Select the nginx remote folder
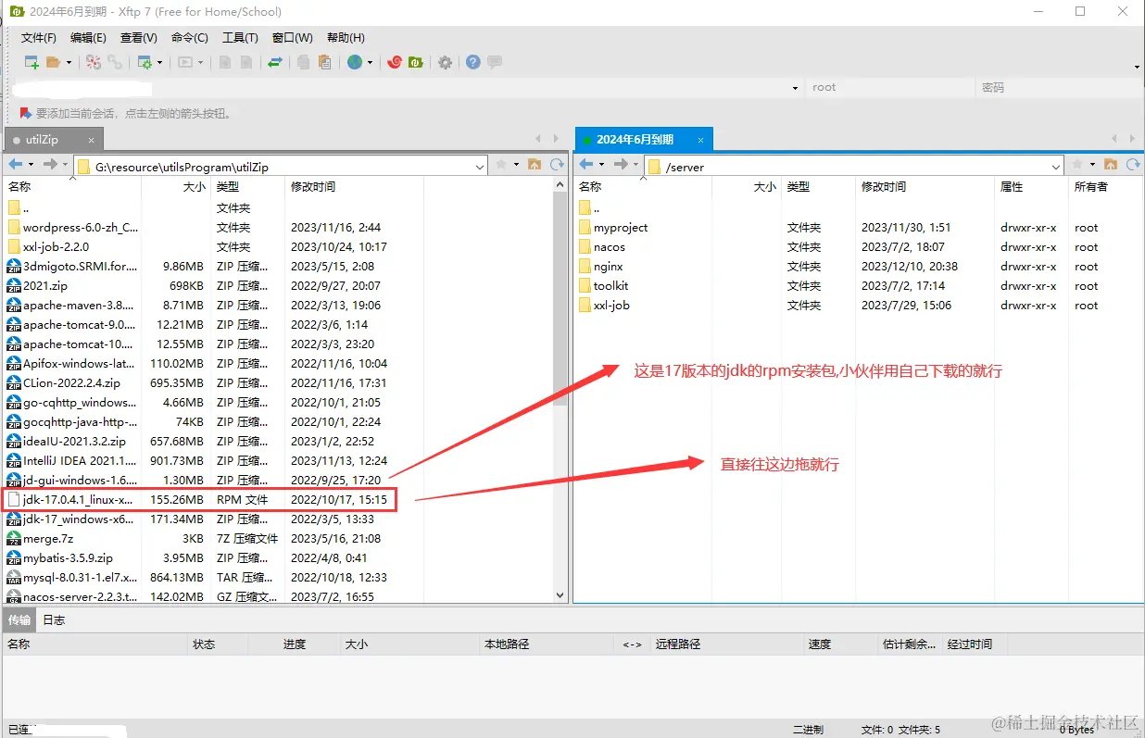 tap(609, 267)
